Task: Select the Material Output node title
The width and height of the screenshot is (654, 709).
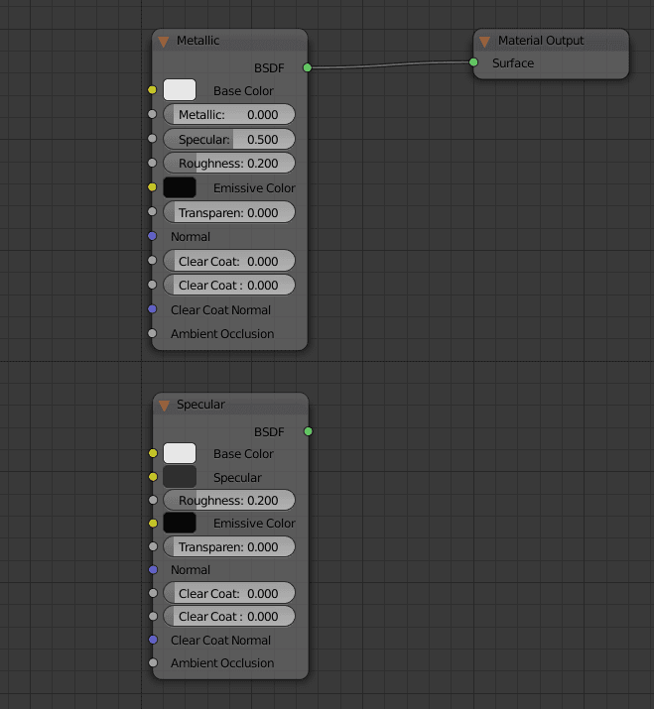Action: [x=541, y=41]
